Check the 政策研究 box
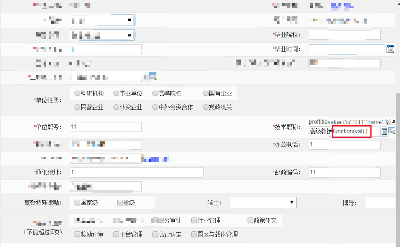The width and height of the screenshot is (400, 247). (250, 220)
